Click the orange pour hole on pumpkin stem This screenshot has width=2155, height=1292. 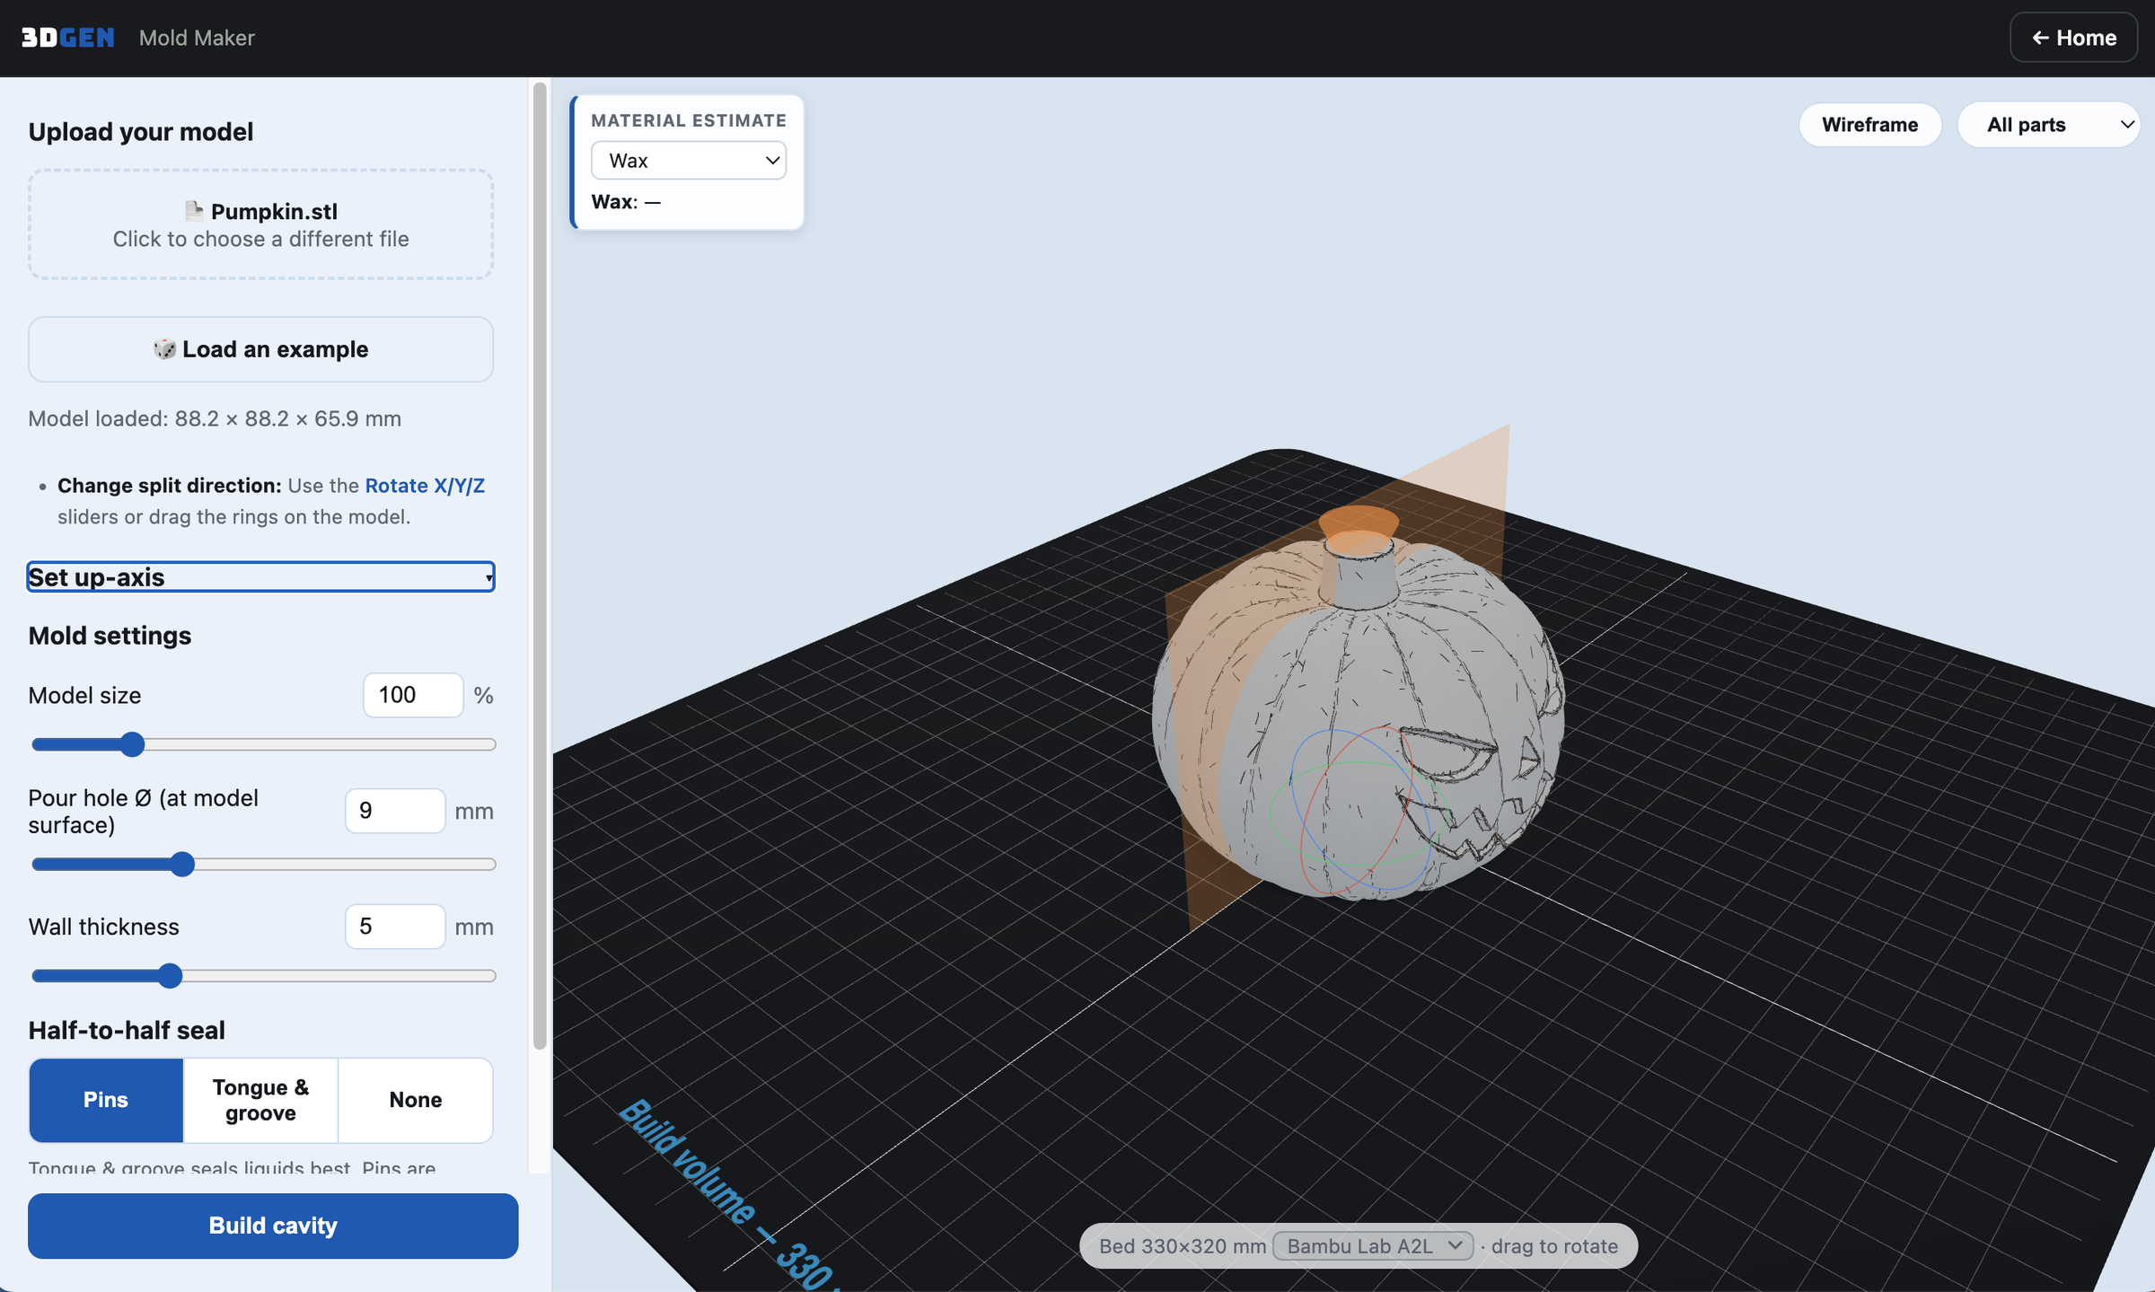click(x=1359, y=529)
